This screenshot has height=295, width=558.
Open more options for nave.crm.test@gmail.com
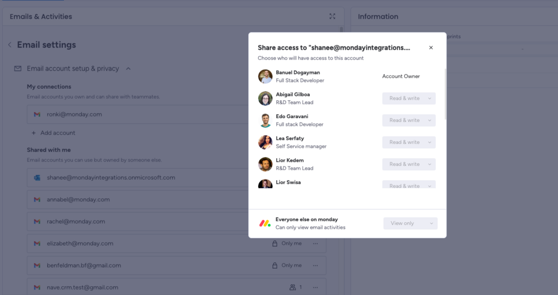pos(315,287)
